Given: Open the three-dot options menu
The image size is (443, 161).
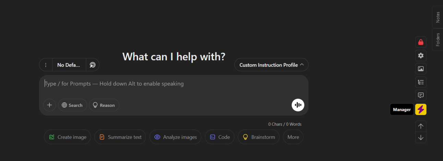Looking at the screenshot, I should 46,65.
